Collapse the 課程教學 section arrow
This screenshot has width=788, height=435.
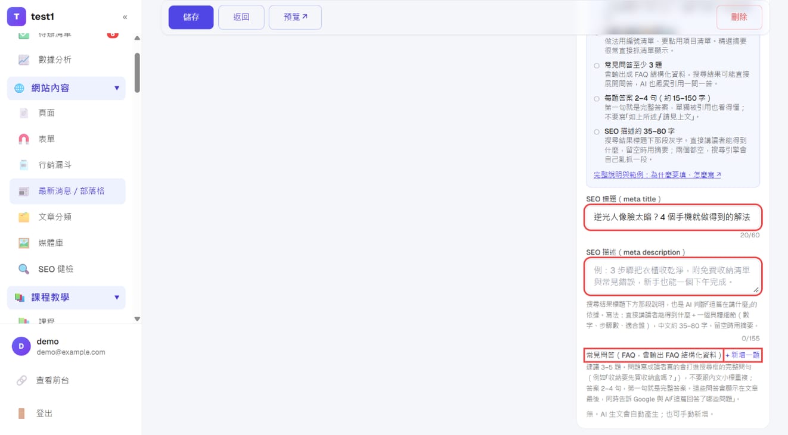pyautogui.click(x=117, y=298)
